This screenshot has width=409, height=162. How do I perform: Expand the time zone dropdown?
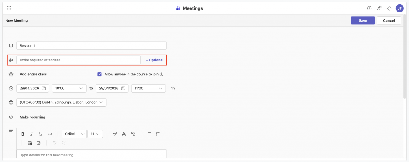[x=61, y=103]
